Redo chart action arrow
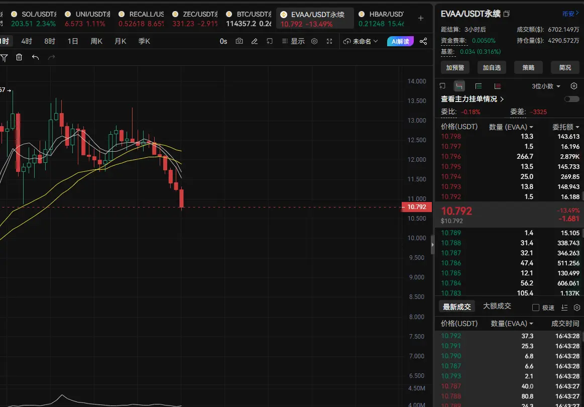 click(51, 57)
